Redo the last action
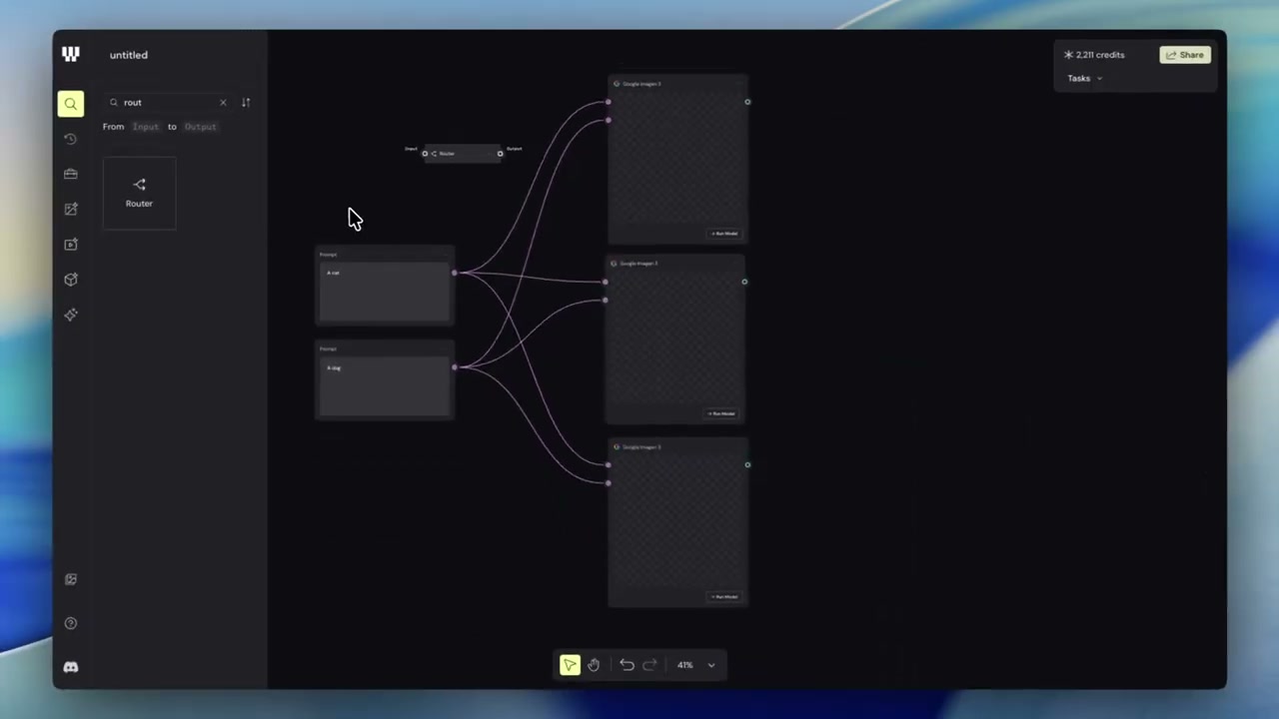1279x719 pixels. [649, 665]
